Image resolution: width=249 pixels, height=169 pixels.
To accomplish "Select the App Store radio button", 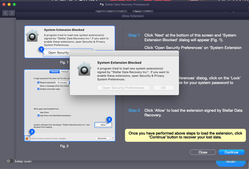I will (38, 112).
